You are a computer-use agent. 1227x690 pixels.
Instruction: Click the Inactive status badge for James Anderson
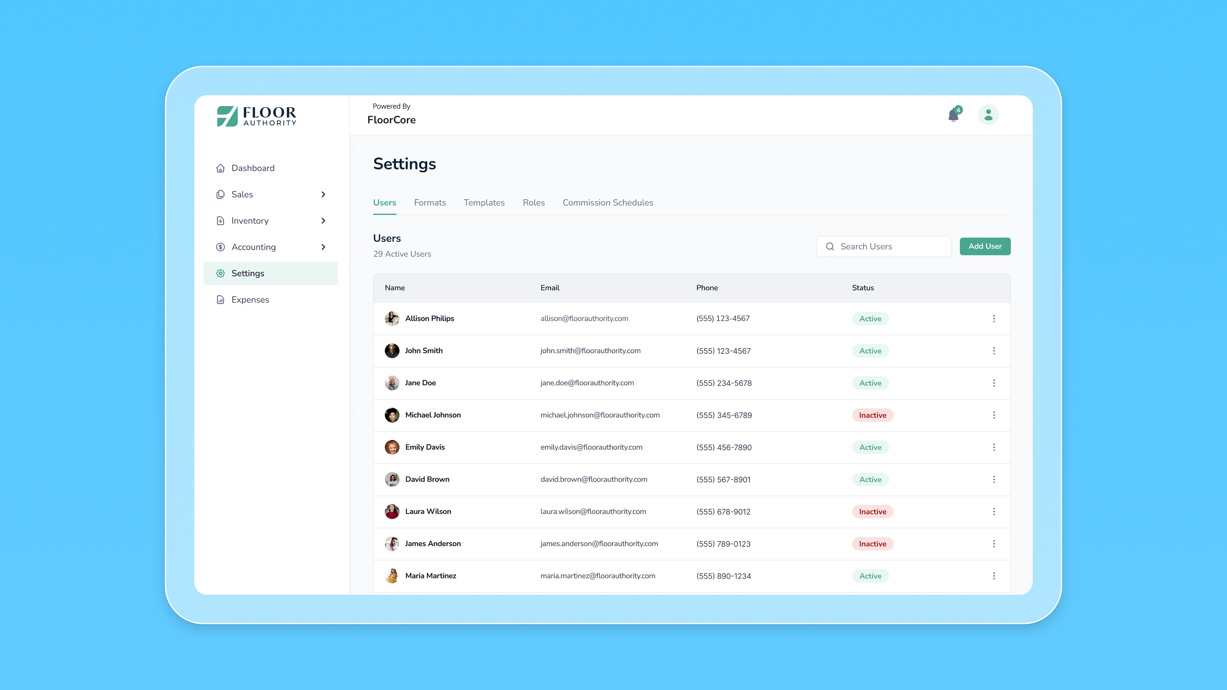(x=872, y=544)
